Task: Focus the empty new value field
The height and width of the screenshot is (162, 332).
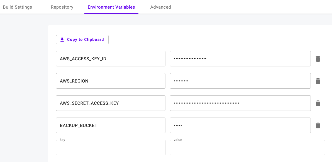Action: point(247,148)
